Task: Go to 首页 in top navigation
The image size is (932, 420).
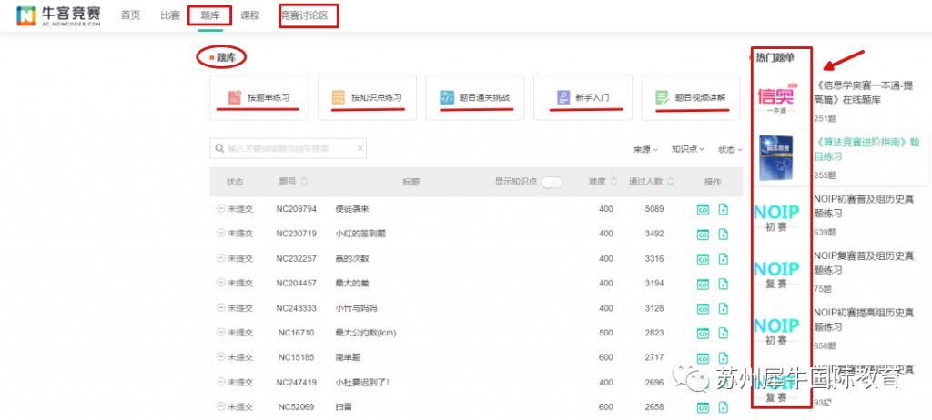Action: (x=130, y=15)
